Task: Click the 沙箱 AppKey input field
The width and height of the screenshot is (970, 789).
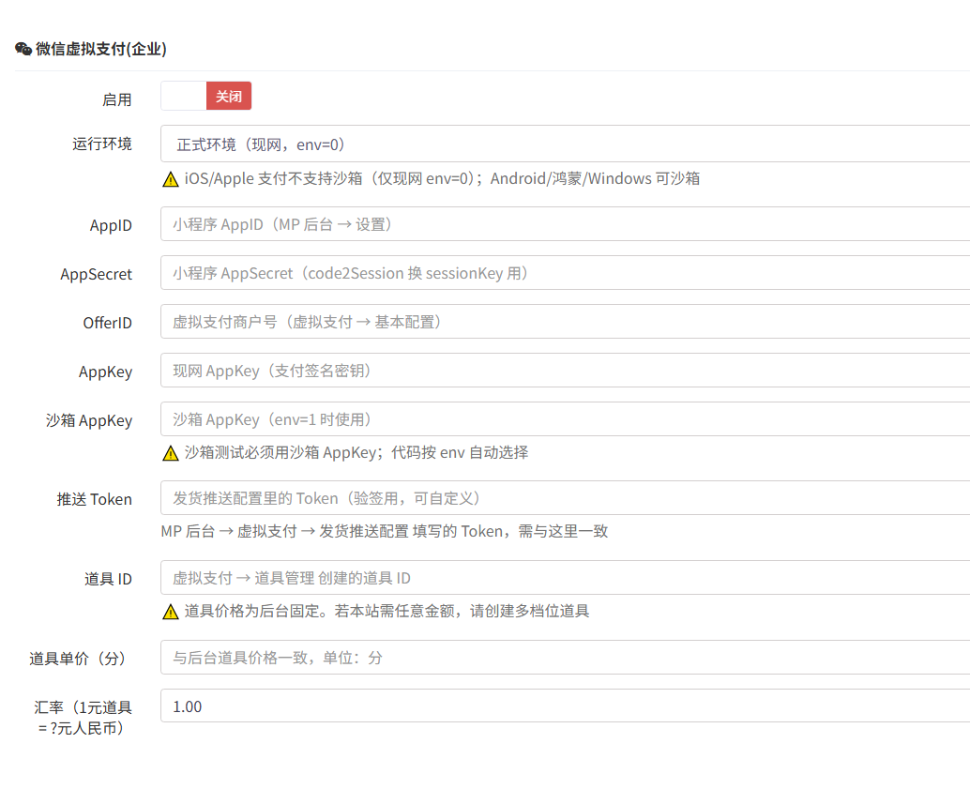Action: click(565, 419)
